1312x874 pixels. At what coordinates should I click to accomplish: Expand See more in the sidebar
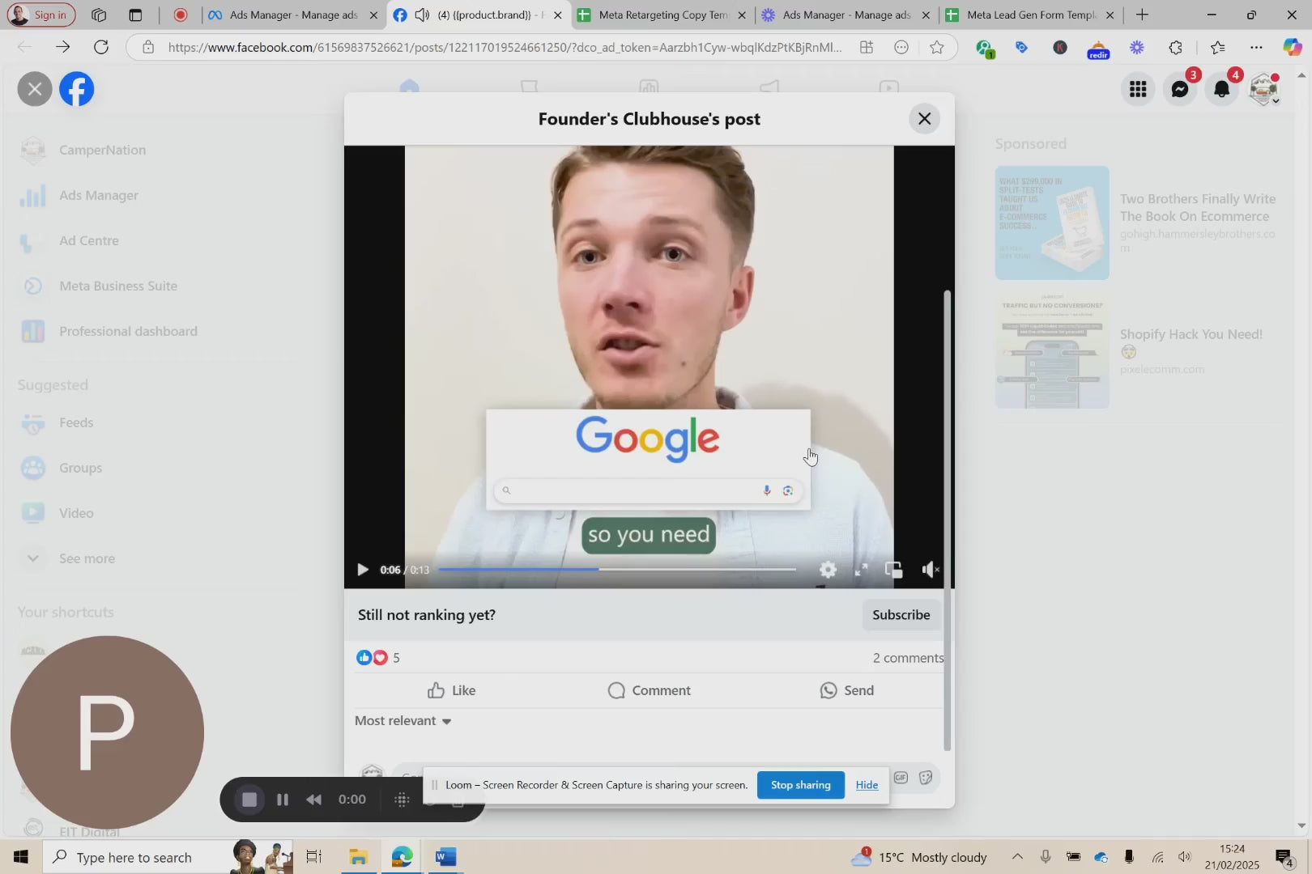coord(87,558)
